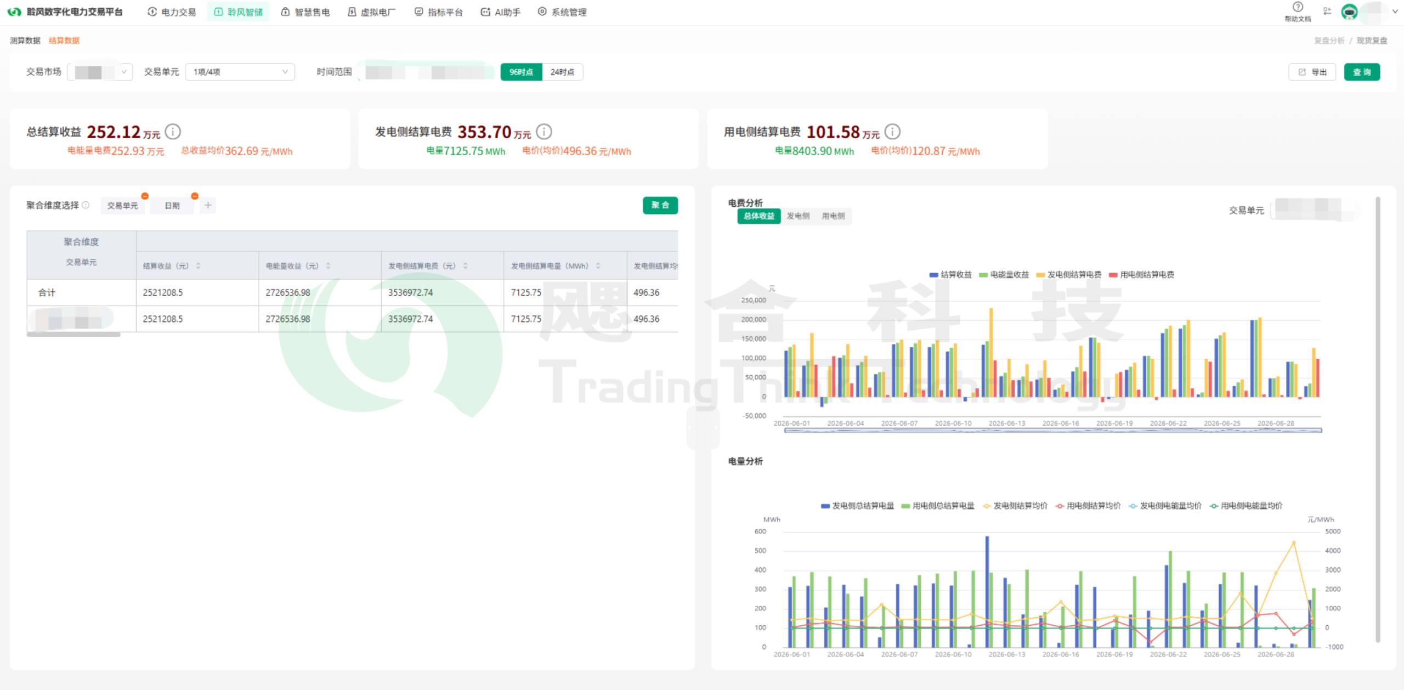Open the 交易单元 filter dropdown showing 1项/4项

click(x=240, y=72)
